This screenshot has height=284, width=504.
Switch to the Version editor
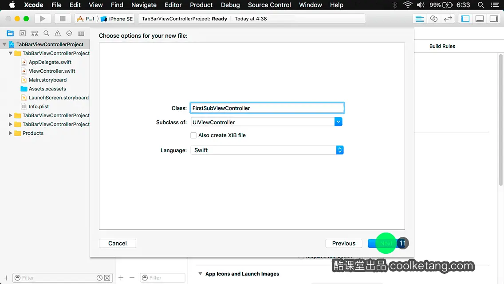click(448, 19)
